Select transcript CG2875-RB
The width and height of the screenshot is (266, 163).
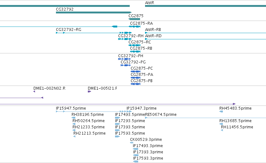click(141, 48)
